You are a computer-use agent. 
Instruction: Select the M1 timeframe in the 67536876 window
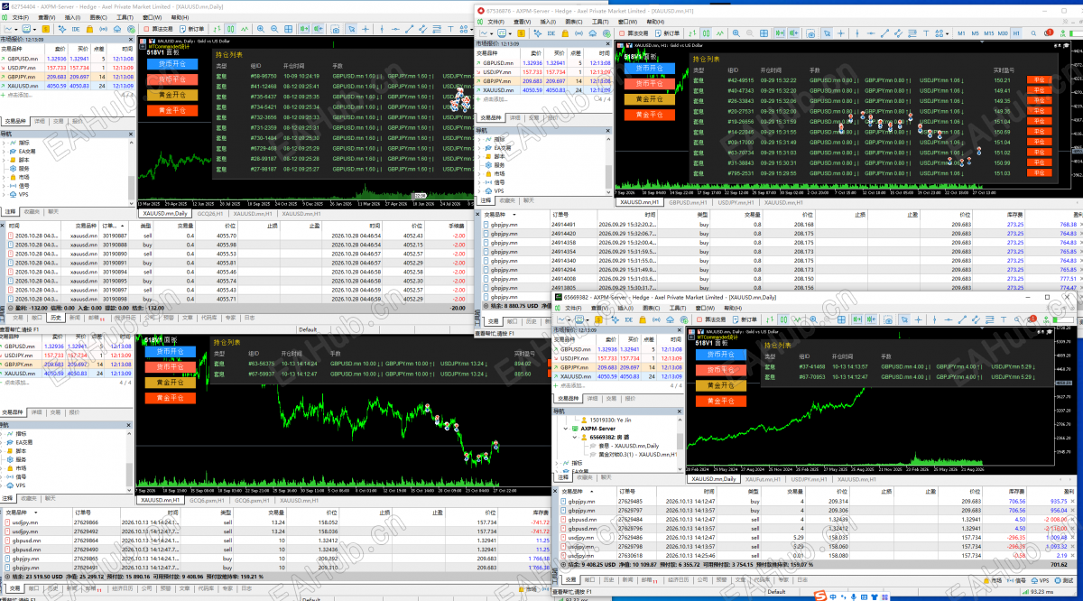point(961,32)
